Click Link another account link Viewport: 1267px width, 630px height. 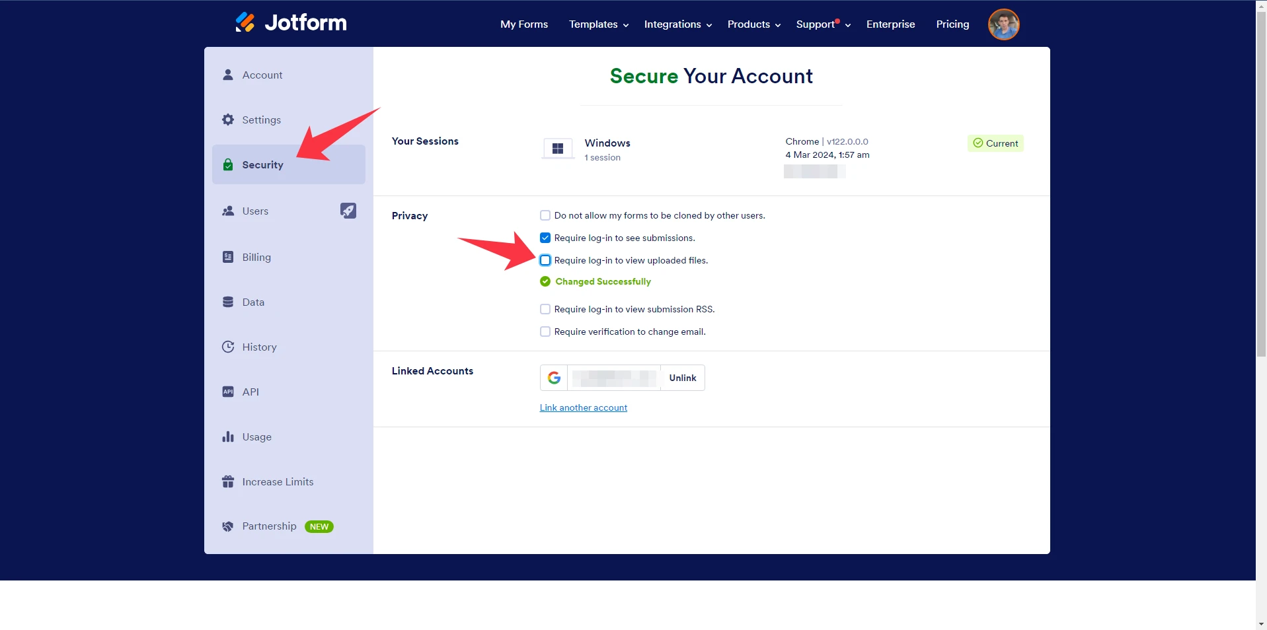coord(583,407)
